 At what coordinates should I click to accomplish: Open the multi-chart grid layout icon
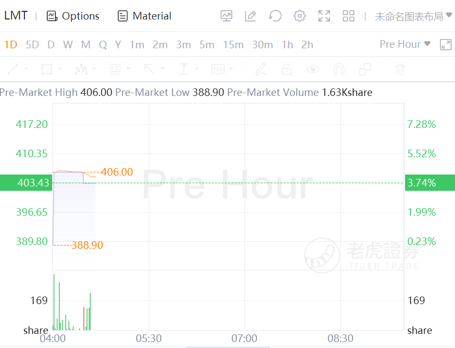(349, 16)
